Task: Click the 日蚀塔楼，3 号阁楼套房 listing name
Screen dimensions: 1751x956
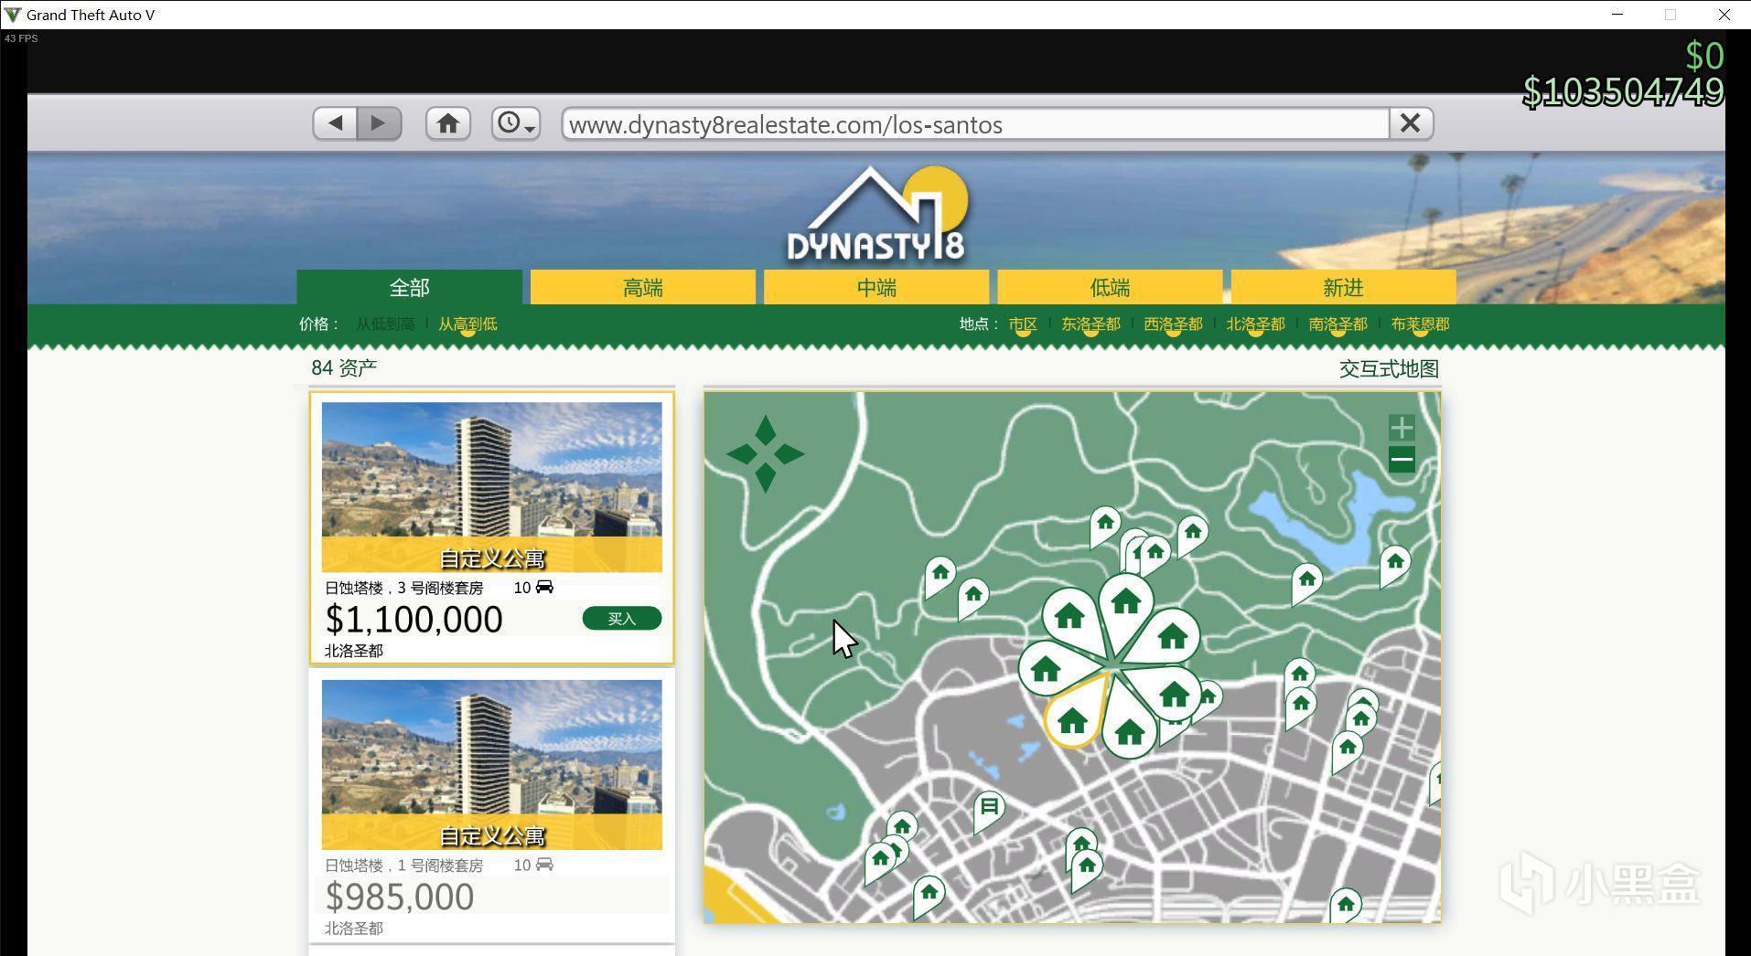Action: tap(403, 588)
